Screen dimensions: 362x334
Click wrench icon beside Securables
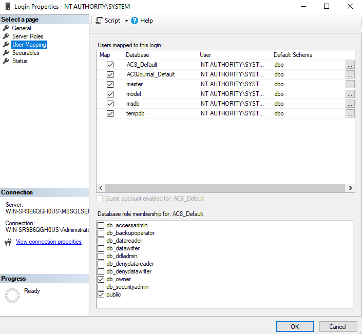(x=6, y=53)
